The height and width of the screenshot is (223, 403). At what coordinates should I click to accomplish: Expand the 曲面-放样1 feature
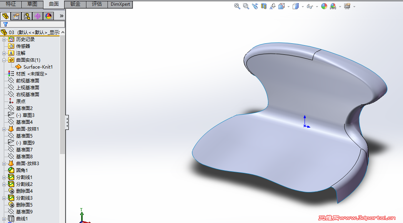click(4, 129)
